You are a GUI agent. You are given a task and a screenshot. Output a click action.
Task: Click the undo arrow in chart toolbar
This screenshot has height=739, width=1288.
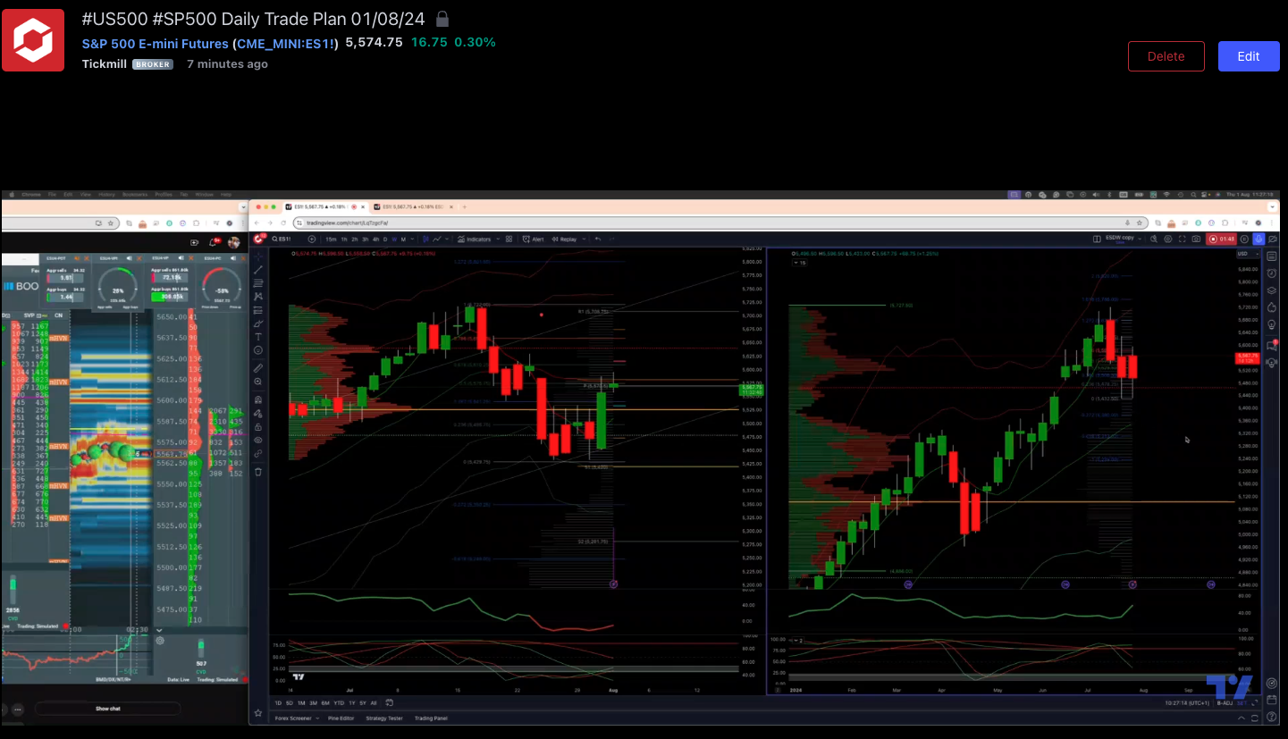tap(597, 239)
